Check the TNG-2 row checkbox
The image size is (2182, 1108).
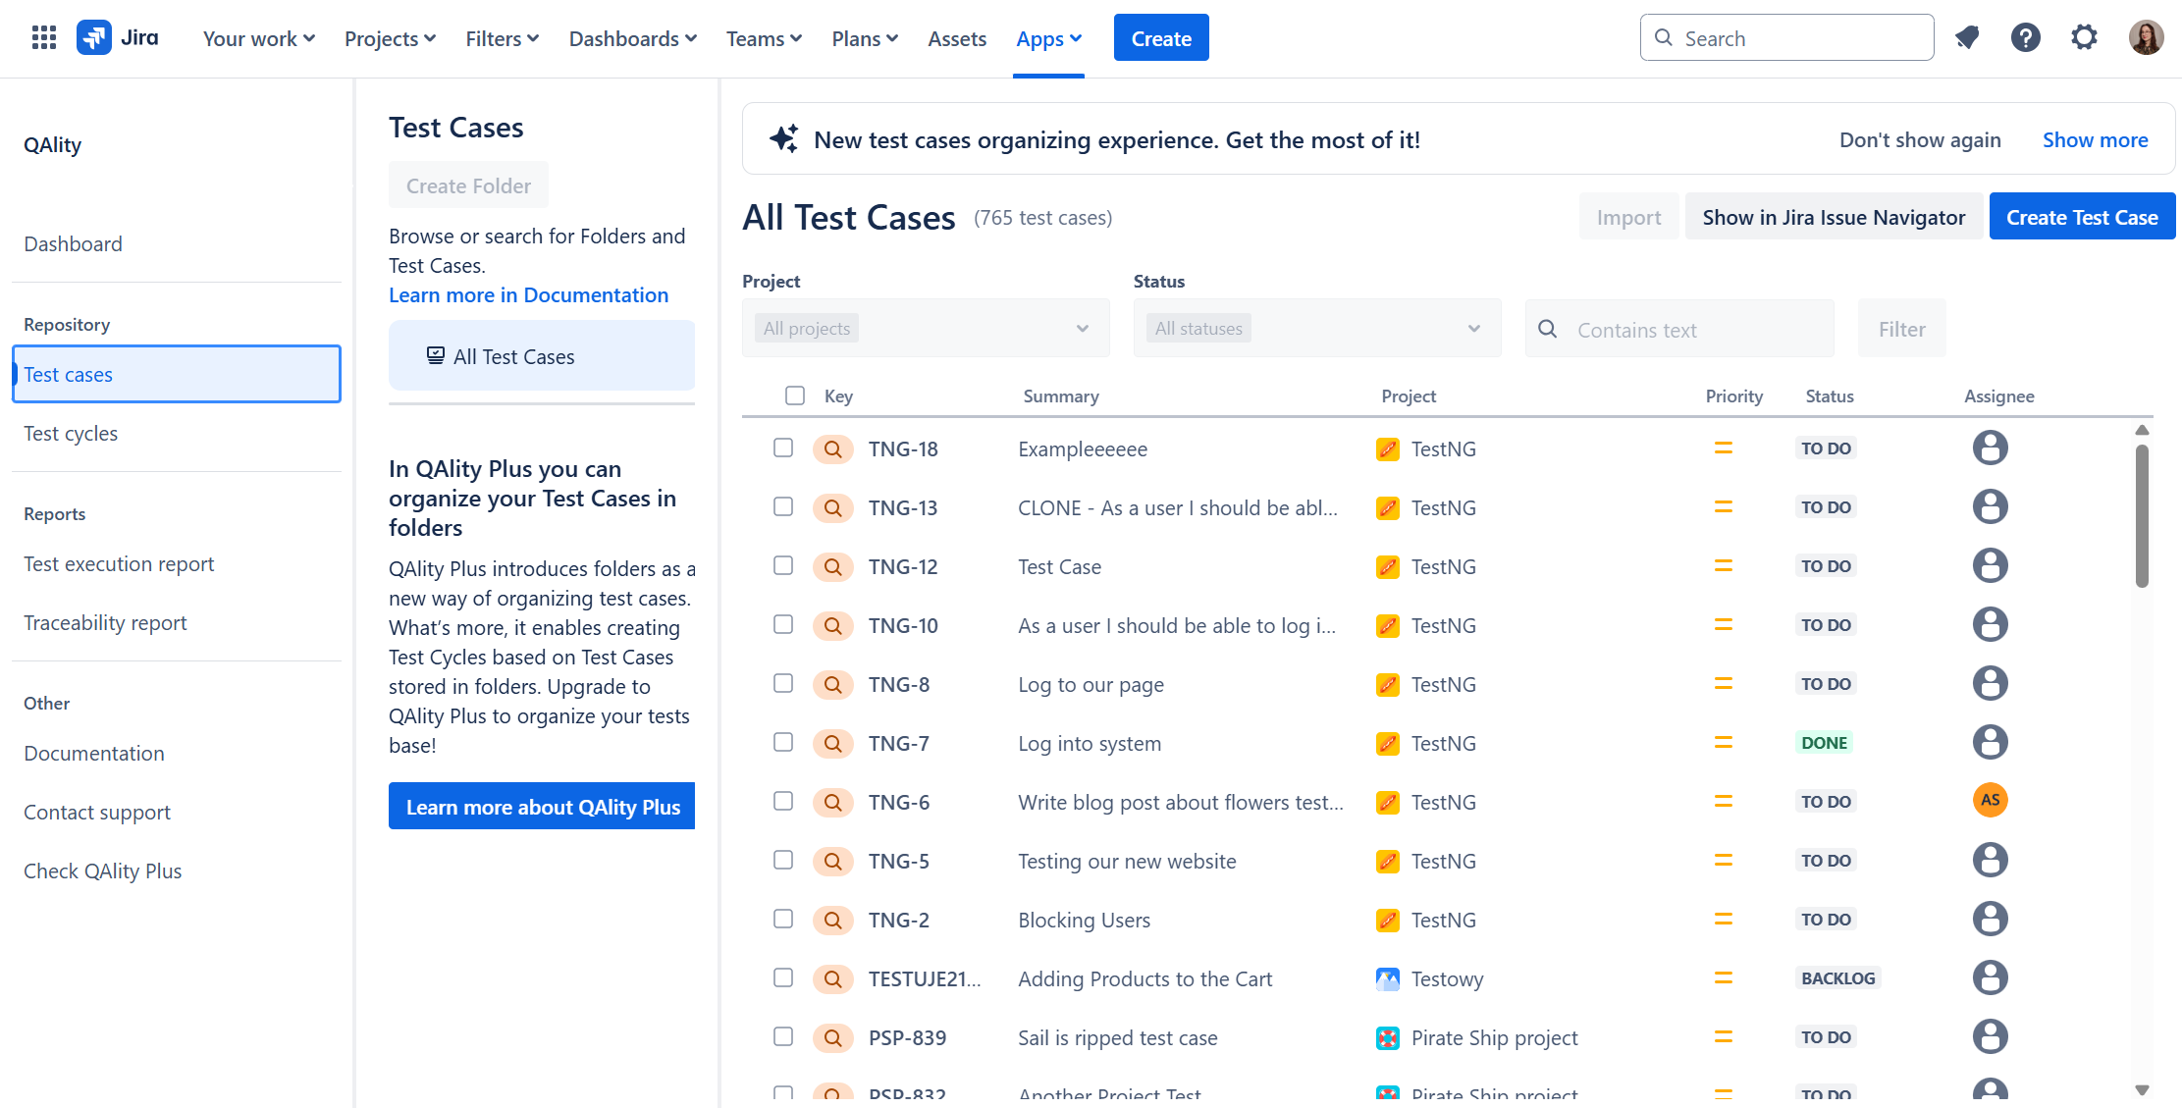(783, 919)
